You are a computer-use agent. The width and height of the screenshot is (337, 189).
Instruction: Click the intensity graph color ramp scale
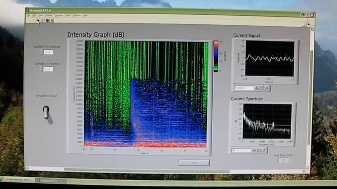[216, 56]
